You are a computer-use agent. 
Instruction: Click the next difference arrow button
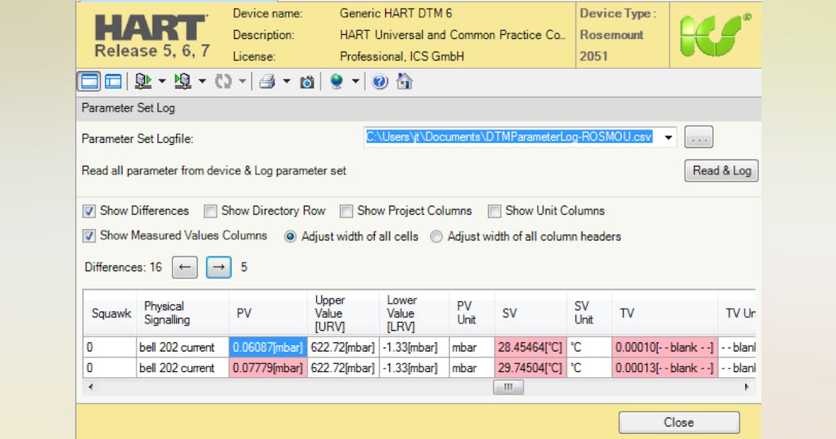pos(218,267)
